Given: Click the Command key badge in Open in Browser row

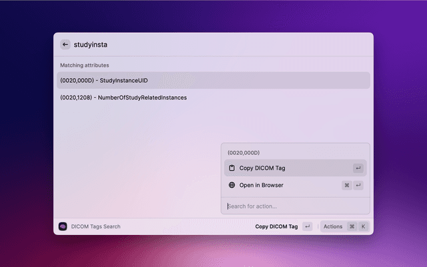Looking at the screenshot, I should click(347, 185).
